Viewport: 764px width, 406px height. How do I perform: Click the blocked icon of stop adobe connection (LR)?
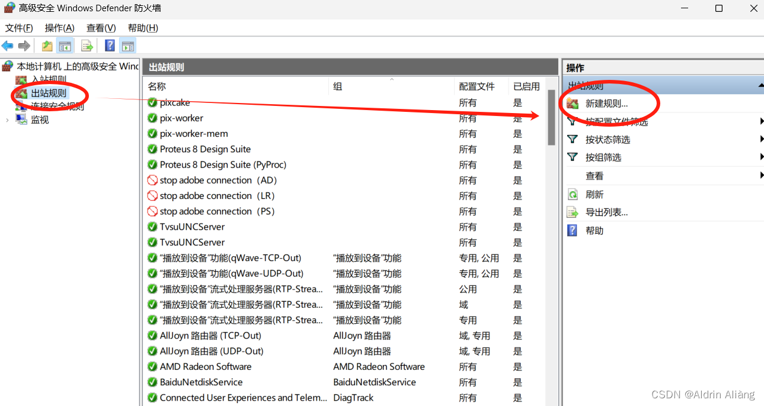click(152, 195)
